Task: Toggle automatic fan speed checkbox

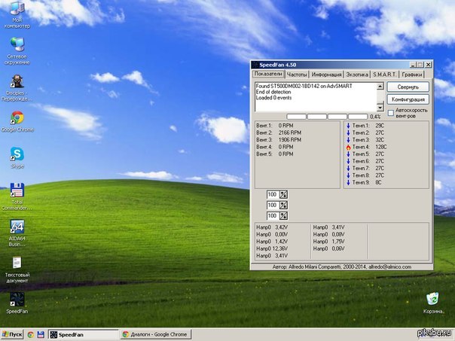Action: pyautogui.click(x=391, y=113)
